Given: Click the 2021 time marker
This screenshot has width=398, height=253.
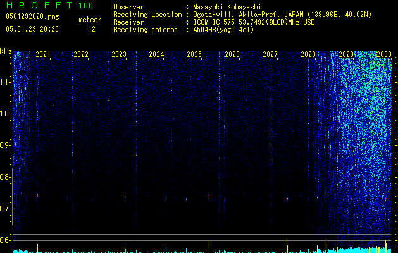Looking at the screenshot, I should click(x=42, y=54).
